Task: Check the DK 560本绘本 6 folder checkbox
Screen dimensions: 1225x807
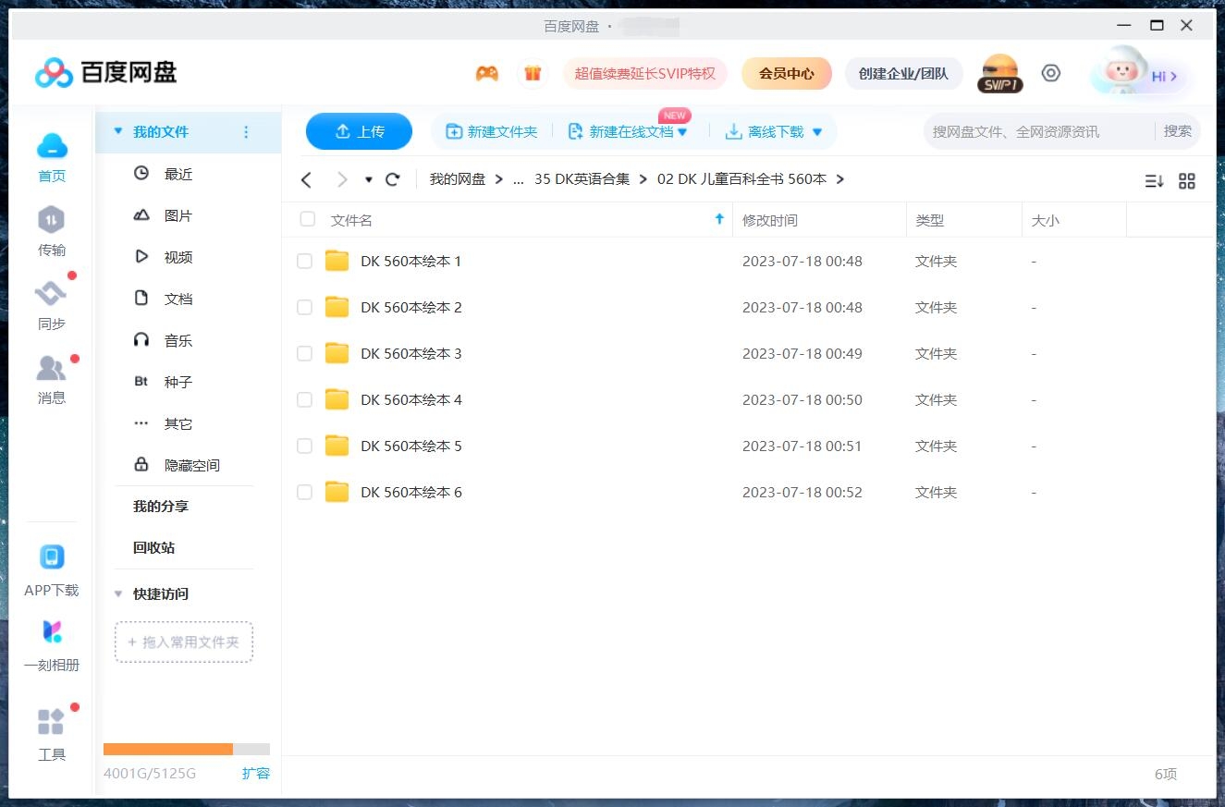Action: pyautogui.click(x=304, y=492)
